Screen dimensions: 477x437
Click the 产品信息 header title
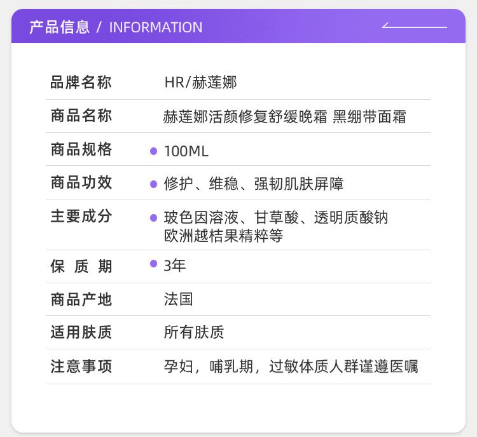(59, 27)
